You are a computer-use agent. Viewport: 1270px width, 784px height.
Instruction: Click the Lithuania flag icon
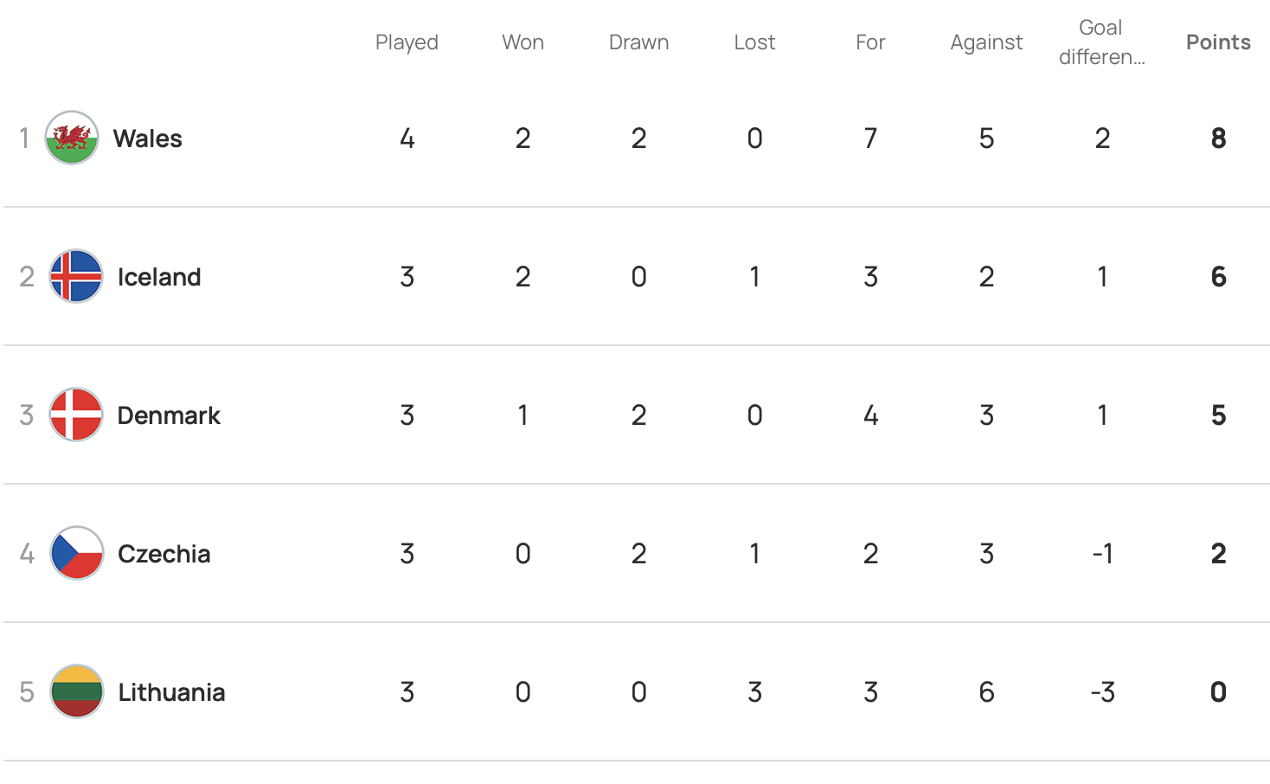click(76, 692)
